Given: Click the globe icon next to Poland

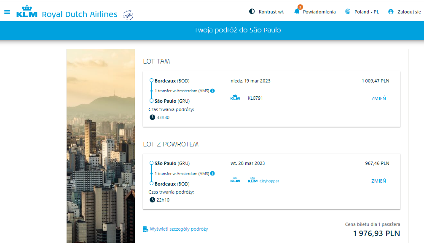Looking at the screenshot, I should pos(348,11).
